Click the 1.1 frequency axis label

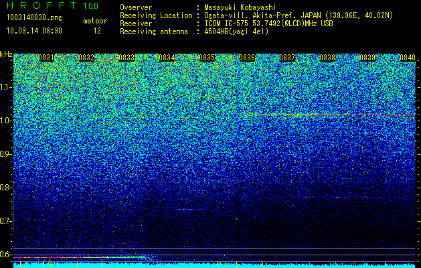[5, 87]
